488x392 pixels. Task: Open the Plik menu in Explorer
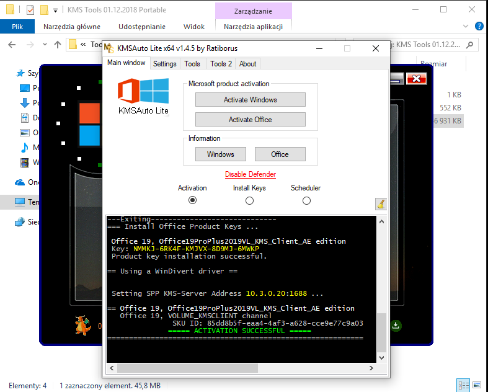[17, 27]
